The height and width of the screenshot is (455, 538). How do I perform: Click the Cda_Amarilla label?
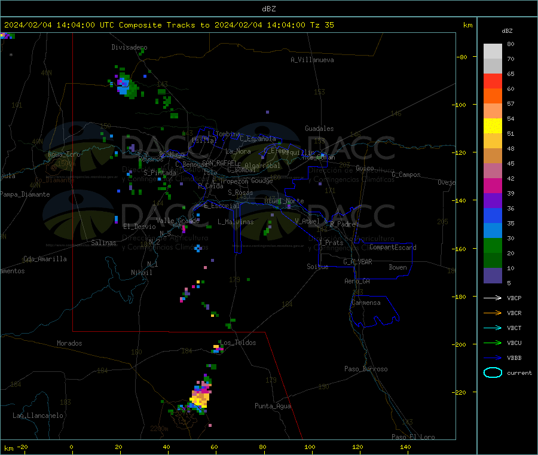click(x=45, y=259)
